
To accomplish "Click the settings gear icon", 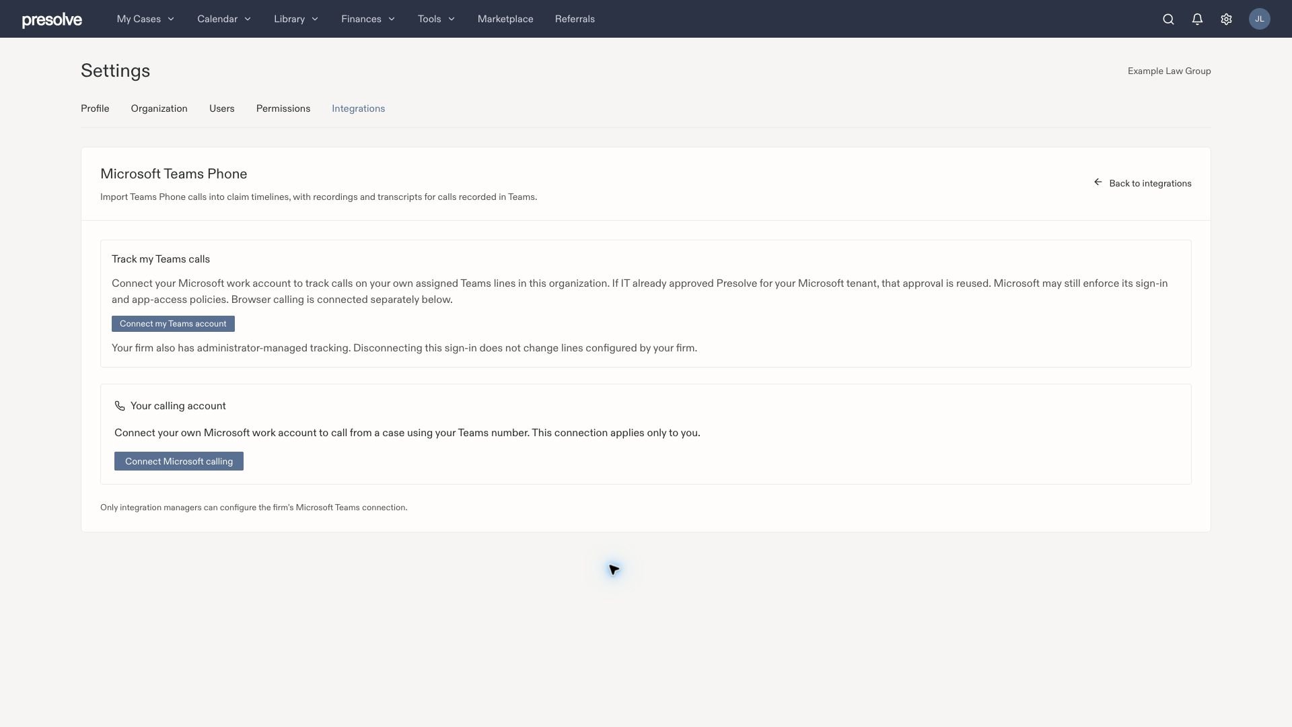I will (1226, 19).
